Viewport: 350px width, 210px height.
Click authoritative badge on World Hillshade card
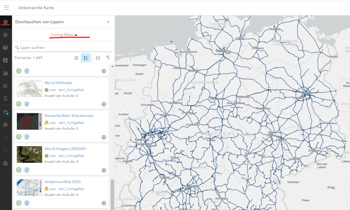click(x=19, y=104)
